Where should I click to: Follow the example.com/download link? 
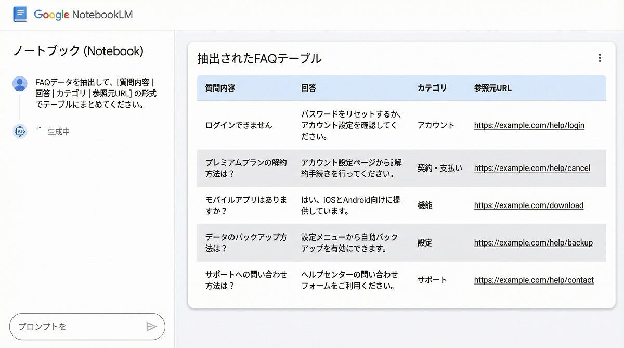(x=528, y=205)
